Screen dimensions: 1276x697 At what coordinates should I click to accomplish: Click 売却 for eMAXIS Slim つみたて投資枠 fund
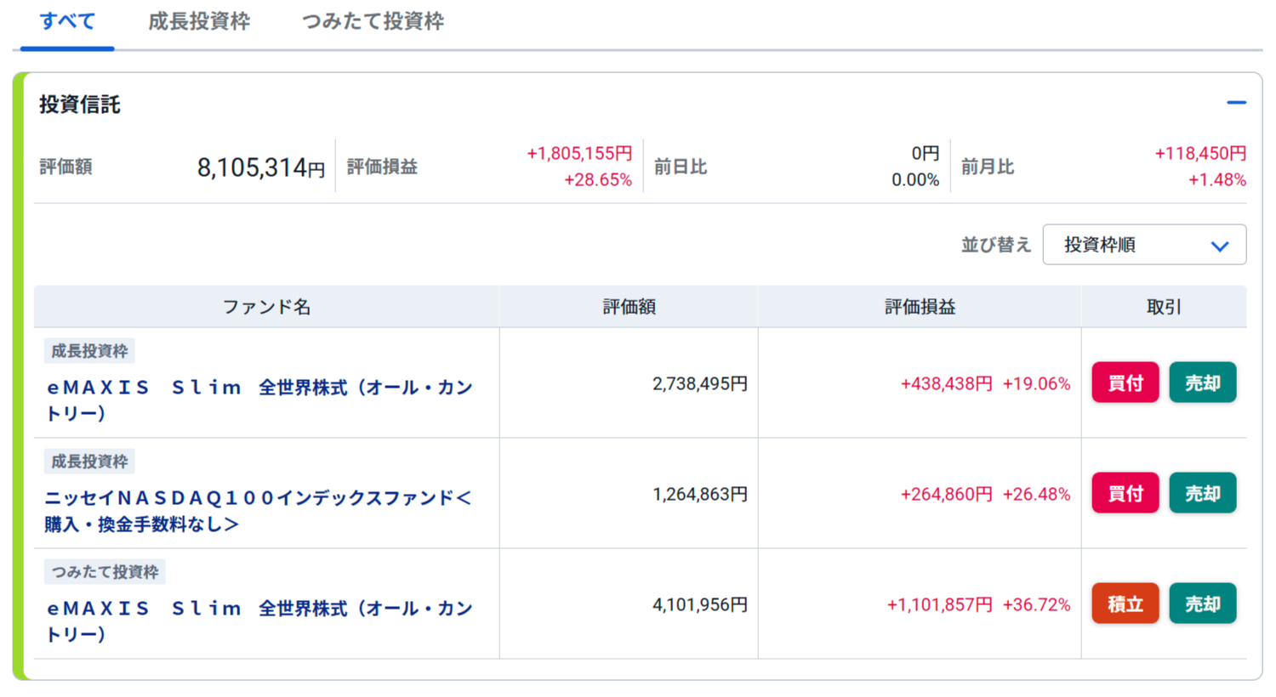(x=1203, y=603)
